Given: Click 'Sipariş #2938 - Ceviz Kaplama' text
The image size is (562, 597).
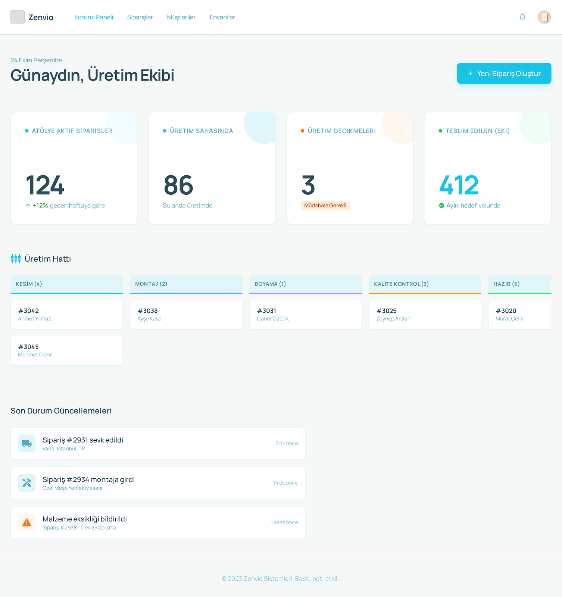Looking at the screenshot, I should (79, 528).
